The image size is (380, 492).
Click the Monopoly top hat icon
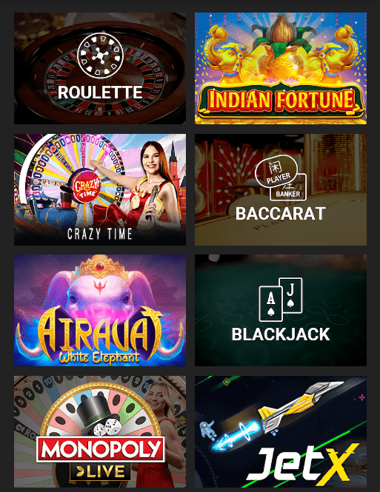click(x=93, y=411)
